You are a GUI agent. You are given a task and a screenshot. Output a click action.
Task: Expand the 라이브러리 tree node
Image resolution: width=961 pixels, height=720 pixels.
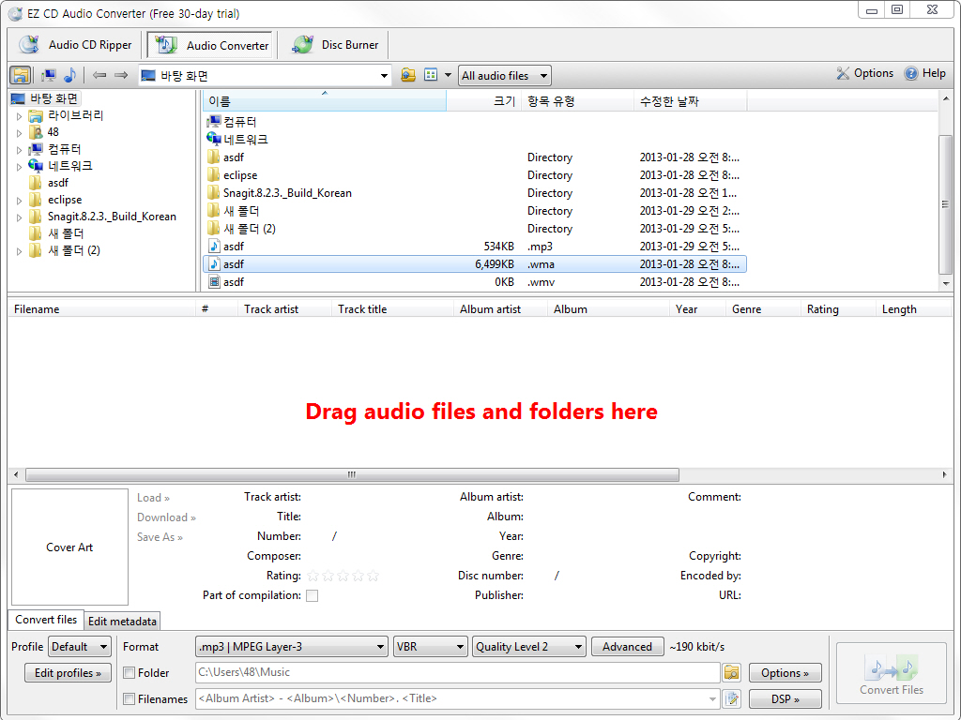pyautogui.click(x=19, y=116)
